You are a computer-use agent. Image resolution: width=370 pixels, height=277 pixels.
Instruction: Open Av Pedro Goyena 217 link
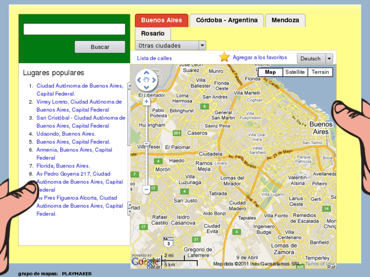(80, 182)
